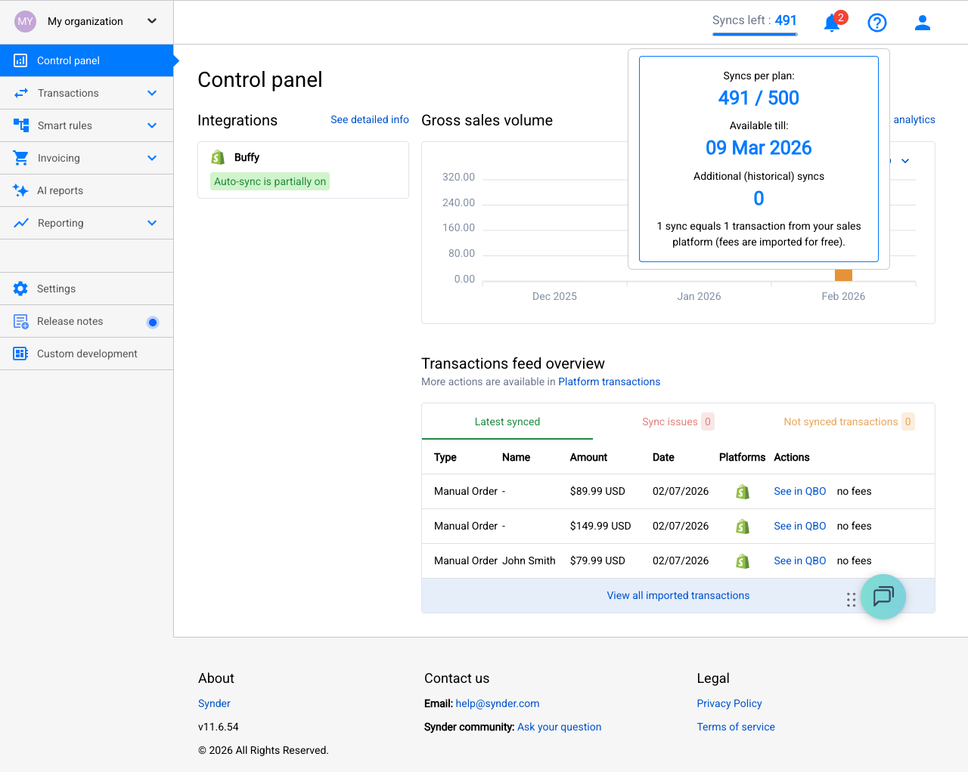Click the orange Feb 2026 sales bar
This screenshot has height=772, width=968.
coord(843,276)
